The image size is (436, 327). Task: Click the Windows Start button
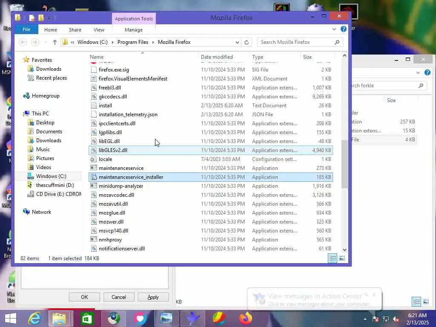[x=11, y=318]
